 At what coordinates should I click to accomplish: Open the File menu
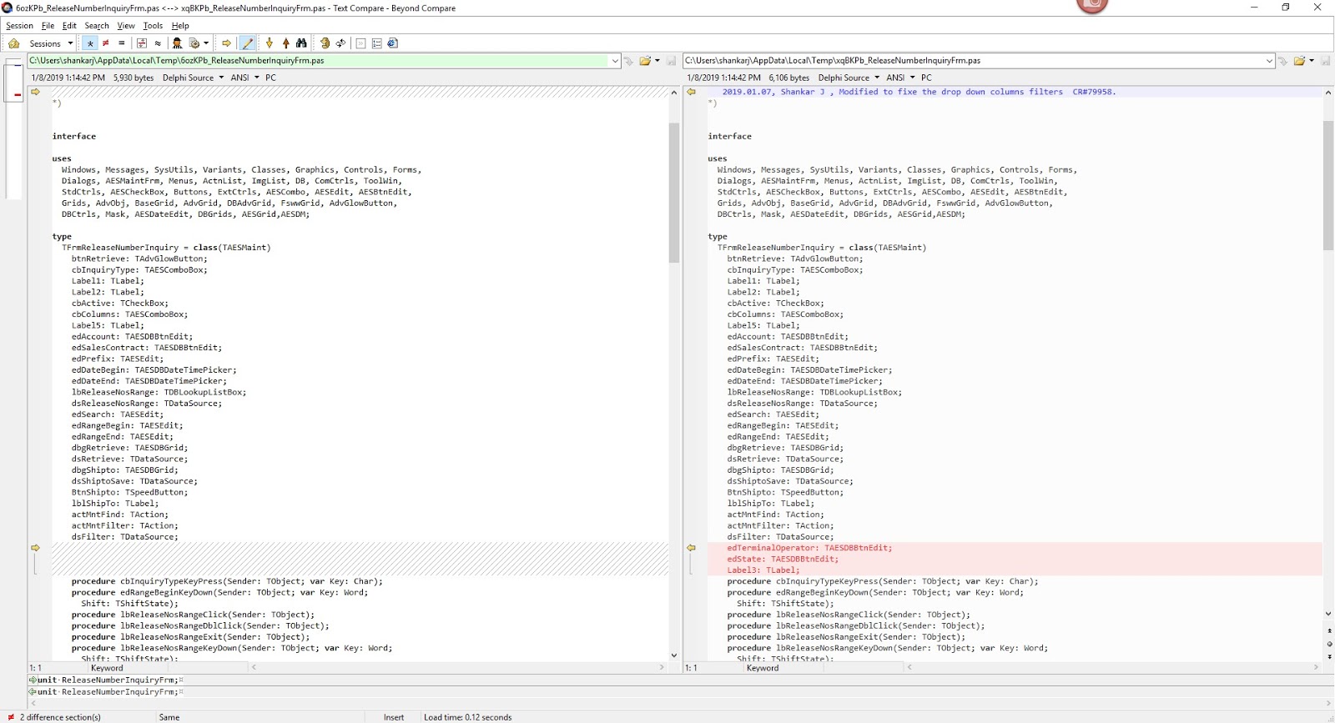click(48, 26)
